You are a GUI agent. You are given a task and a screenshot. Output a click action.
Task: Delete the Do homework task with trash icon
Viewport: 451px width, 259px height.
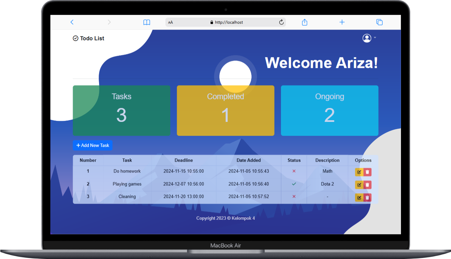click(367, 172)
